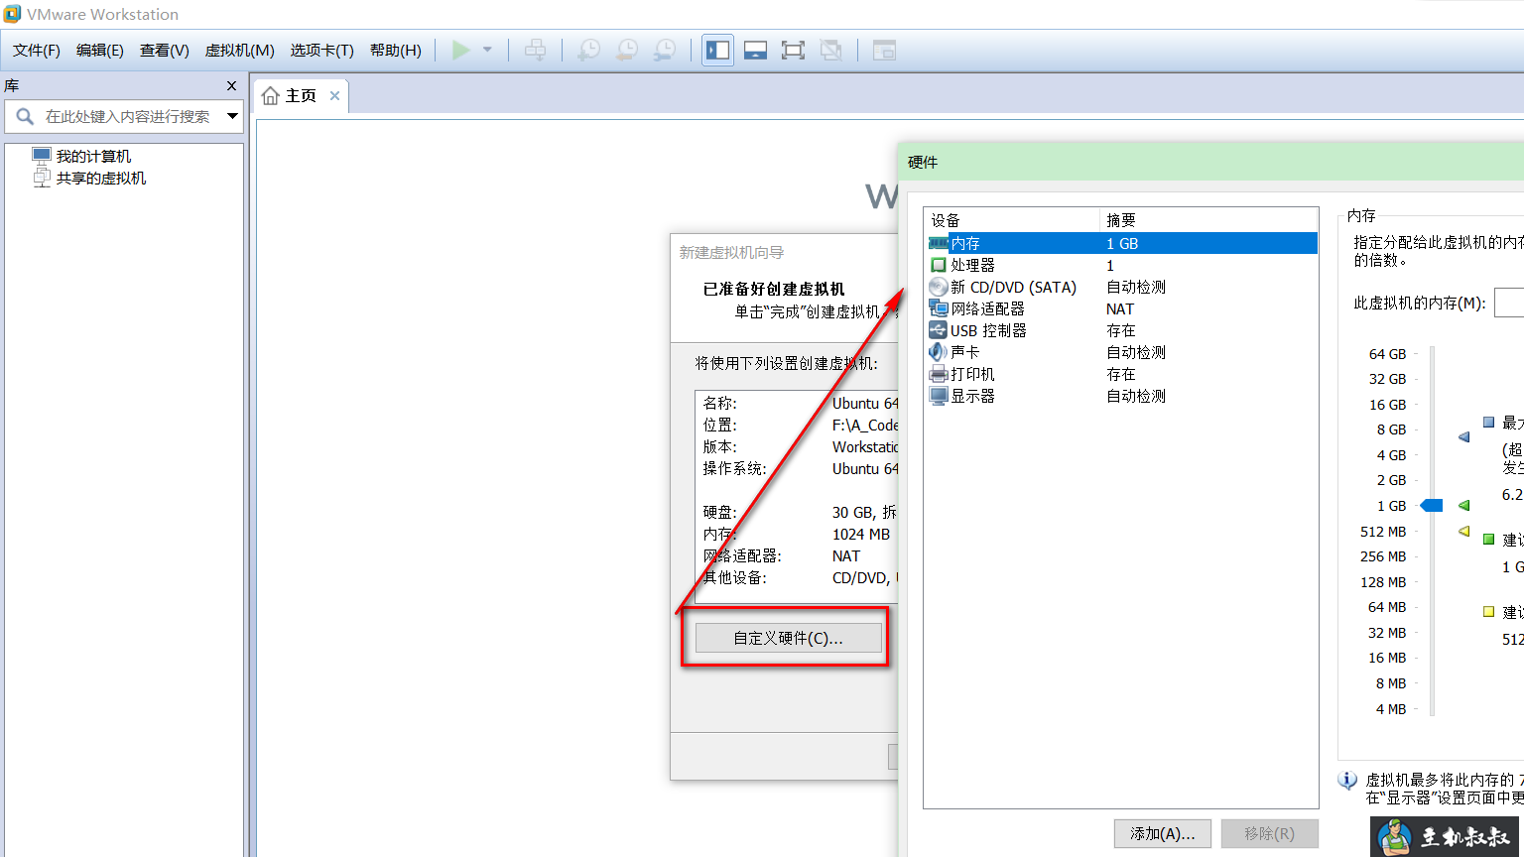
Task: Click the console view toolbar icon
Action: click(x=884, y=50)
